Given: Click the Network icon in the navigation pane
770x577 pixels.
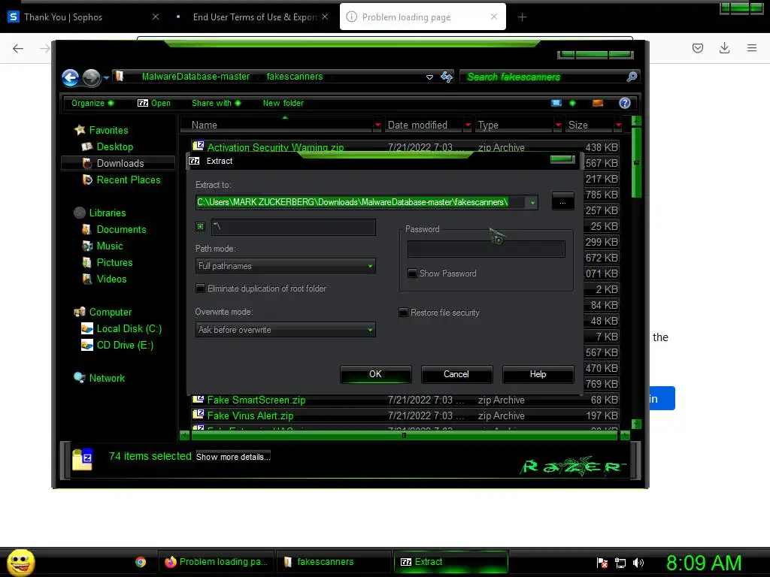Looking at the screenshot, I should [x=80, y=377].
